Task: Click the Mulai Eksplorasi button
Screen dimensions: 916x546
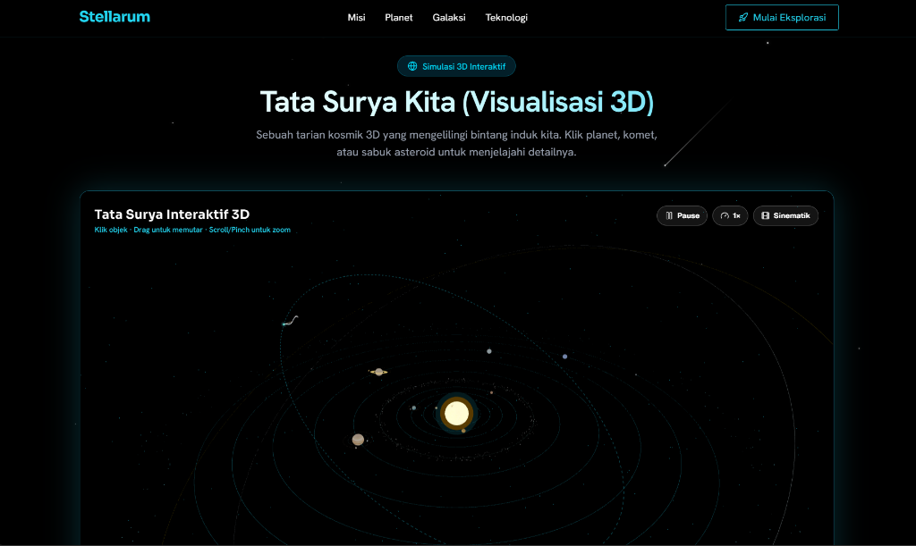Action: (782, 18)
